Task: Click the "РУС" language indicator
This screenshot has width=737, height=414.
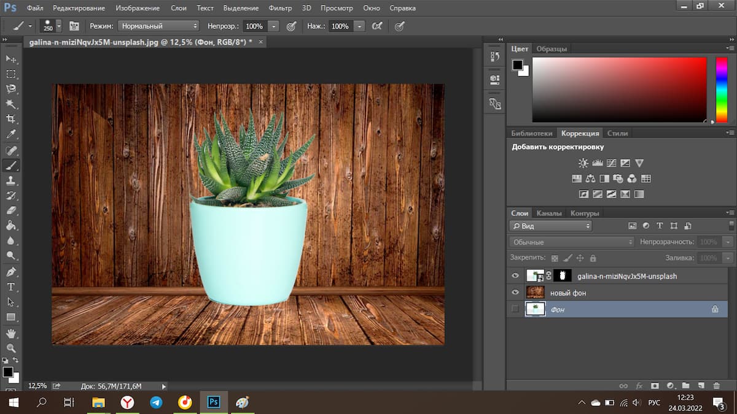Action: click(654, 402)
